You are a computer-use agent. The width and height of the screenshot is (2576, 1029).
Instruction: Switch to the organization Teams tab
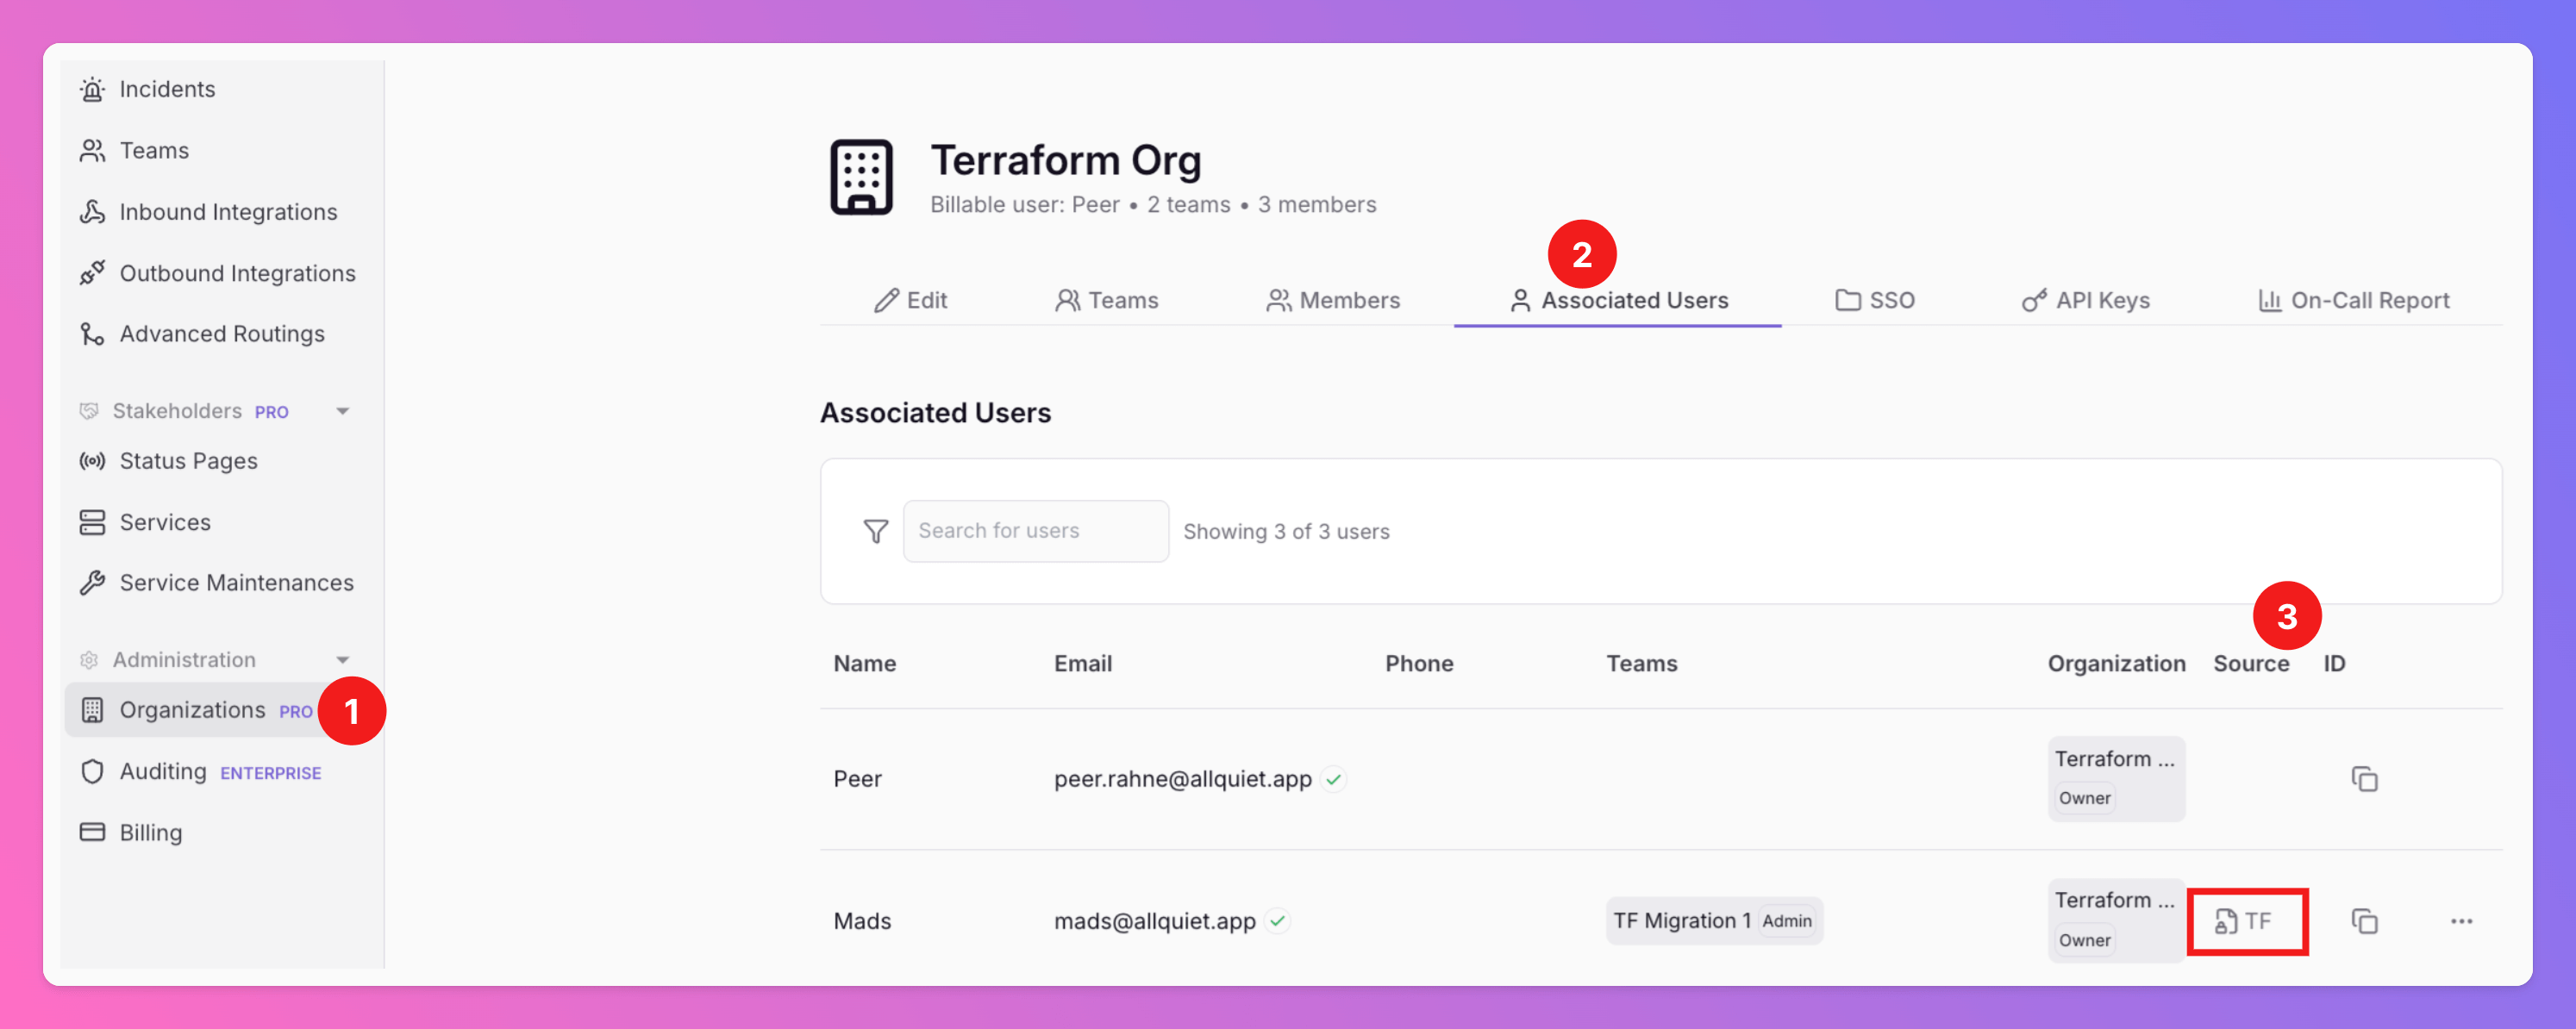pos(1106,300)
